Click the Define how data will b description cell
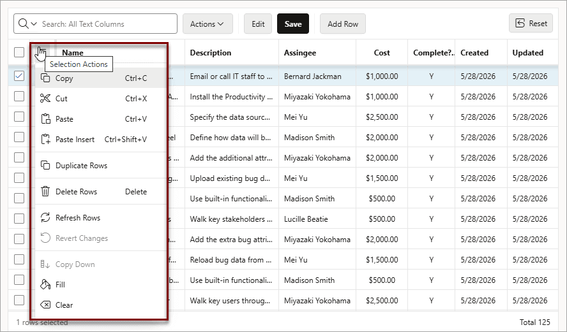 tap(231, 138)
